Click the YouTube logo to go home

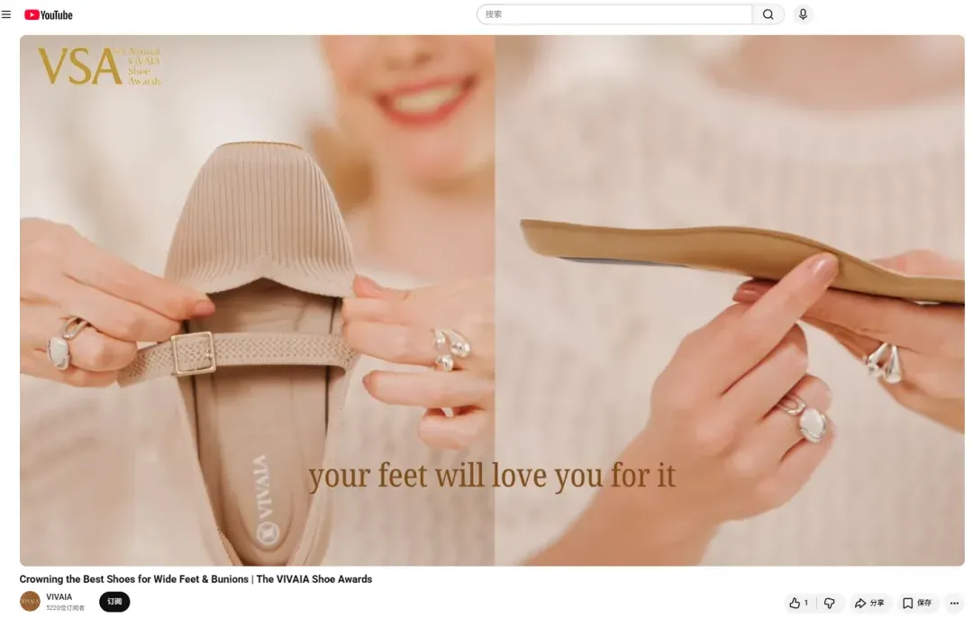tap(49, 15)
